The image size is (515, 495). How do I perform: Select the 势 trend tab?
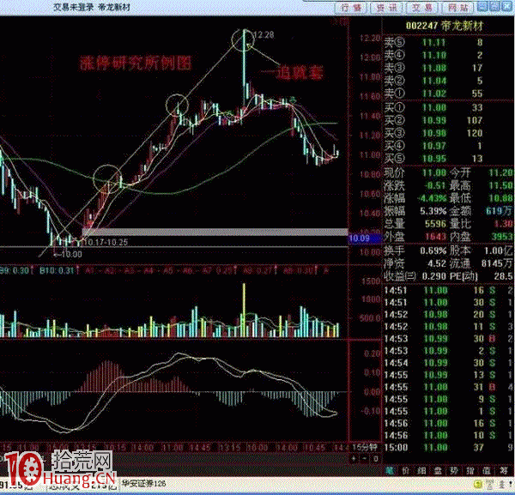(454, 471)
